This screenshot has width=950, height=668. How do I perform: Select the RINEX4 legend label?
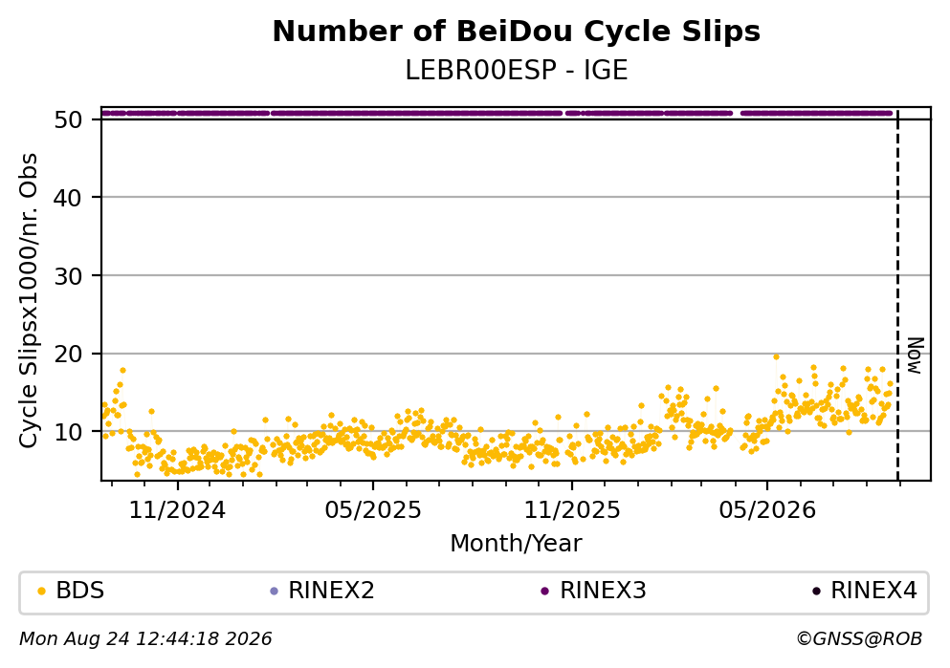tap(874, 591)
